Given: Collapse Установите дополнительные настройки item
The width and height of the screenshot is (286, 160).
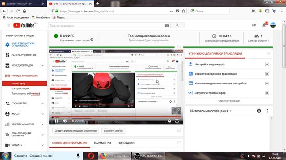Looking at the screenshot, I should coord(267,84).
